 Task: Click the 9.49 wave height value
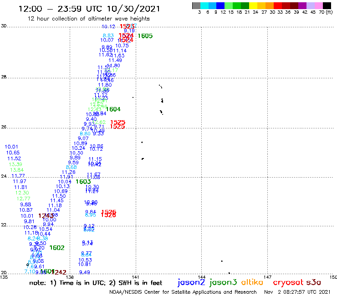[84, 273]
